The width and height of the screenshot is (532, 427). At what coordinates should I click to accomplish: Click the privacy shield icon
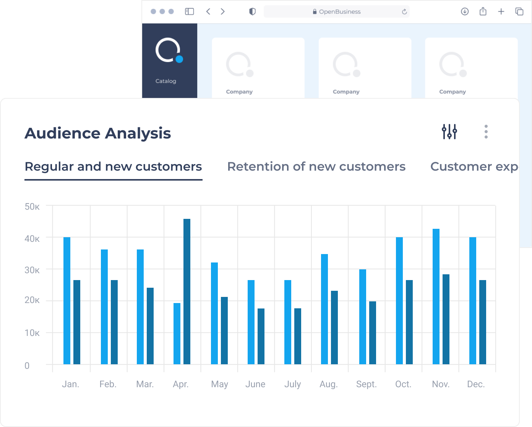(252, 11)
